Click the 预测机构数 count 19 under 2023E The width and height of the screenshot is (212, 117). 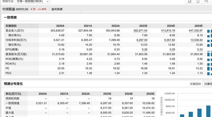click(110, 98)
